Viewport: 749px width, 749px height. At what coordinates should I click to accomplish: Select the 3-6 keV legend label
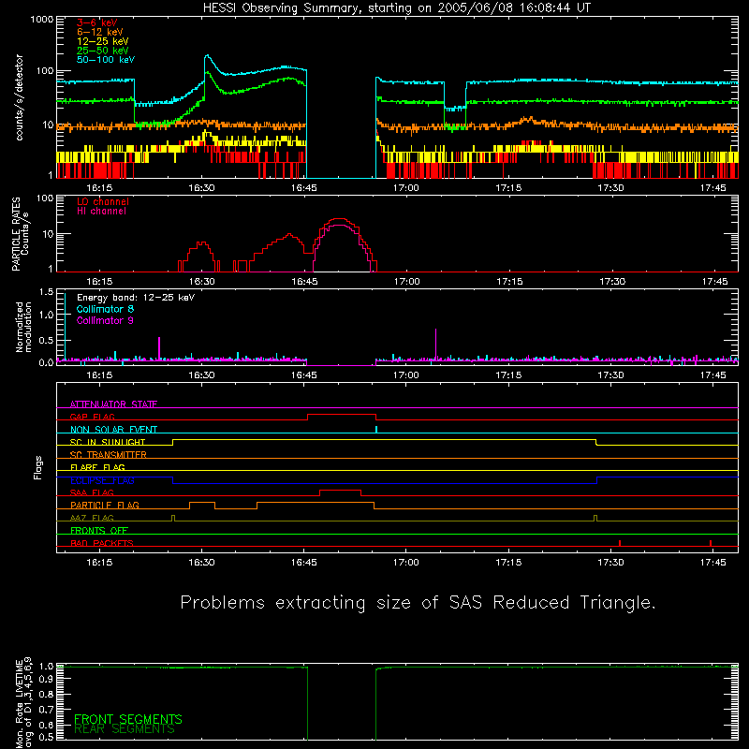pos(97,22)
